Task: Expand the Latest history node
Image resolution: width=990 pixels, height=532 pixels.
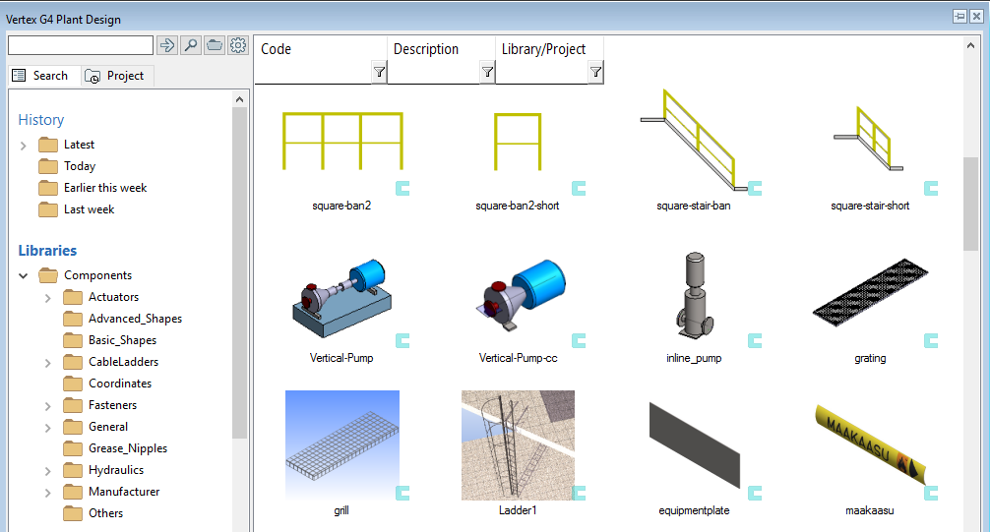Action: (24, 146)
